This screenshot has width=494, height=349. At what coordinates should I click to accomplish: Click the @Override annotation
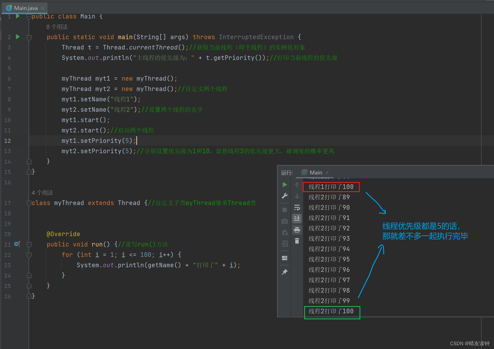[x=63, y=234]
